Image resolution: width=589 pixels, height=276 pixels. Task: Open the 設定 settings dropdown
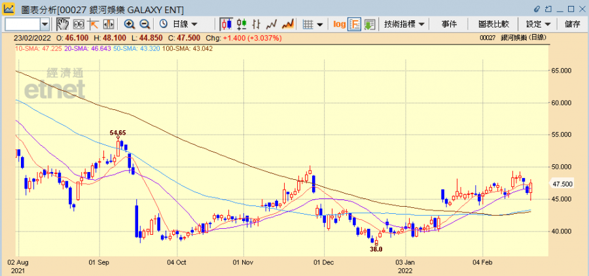point(539,24)
